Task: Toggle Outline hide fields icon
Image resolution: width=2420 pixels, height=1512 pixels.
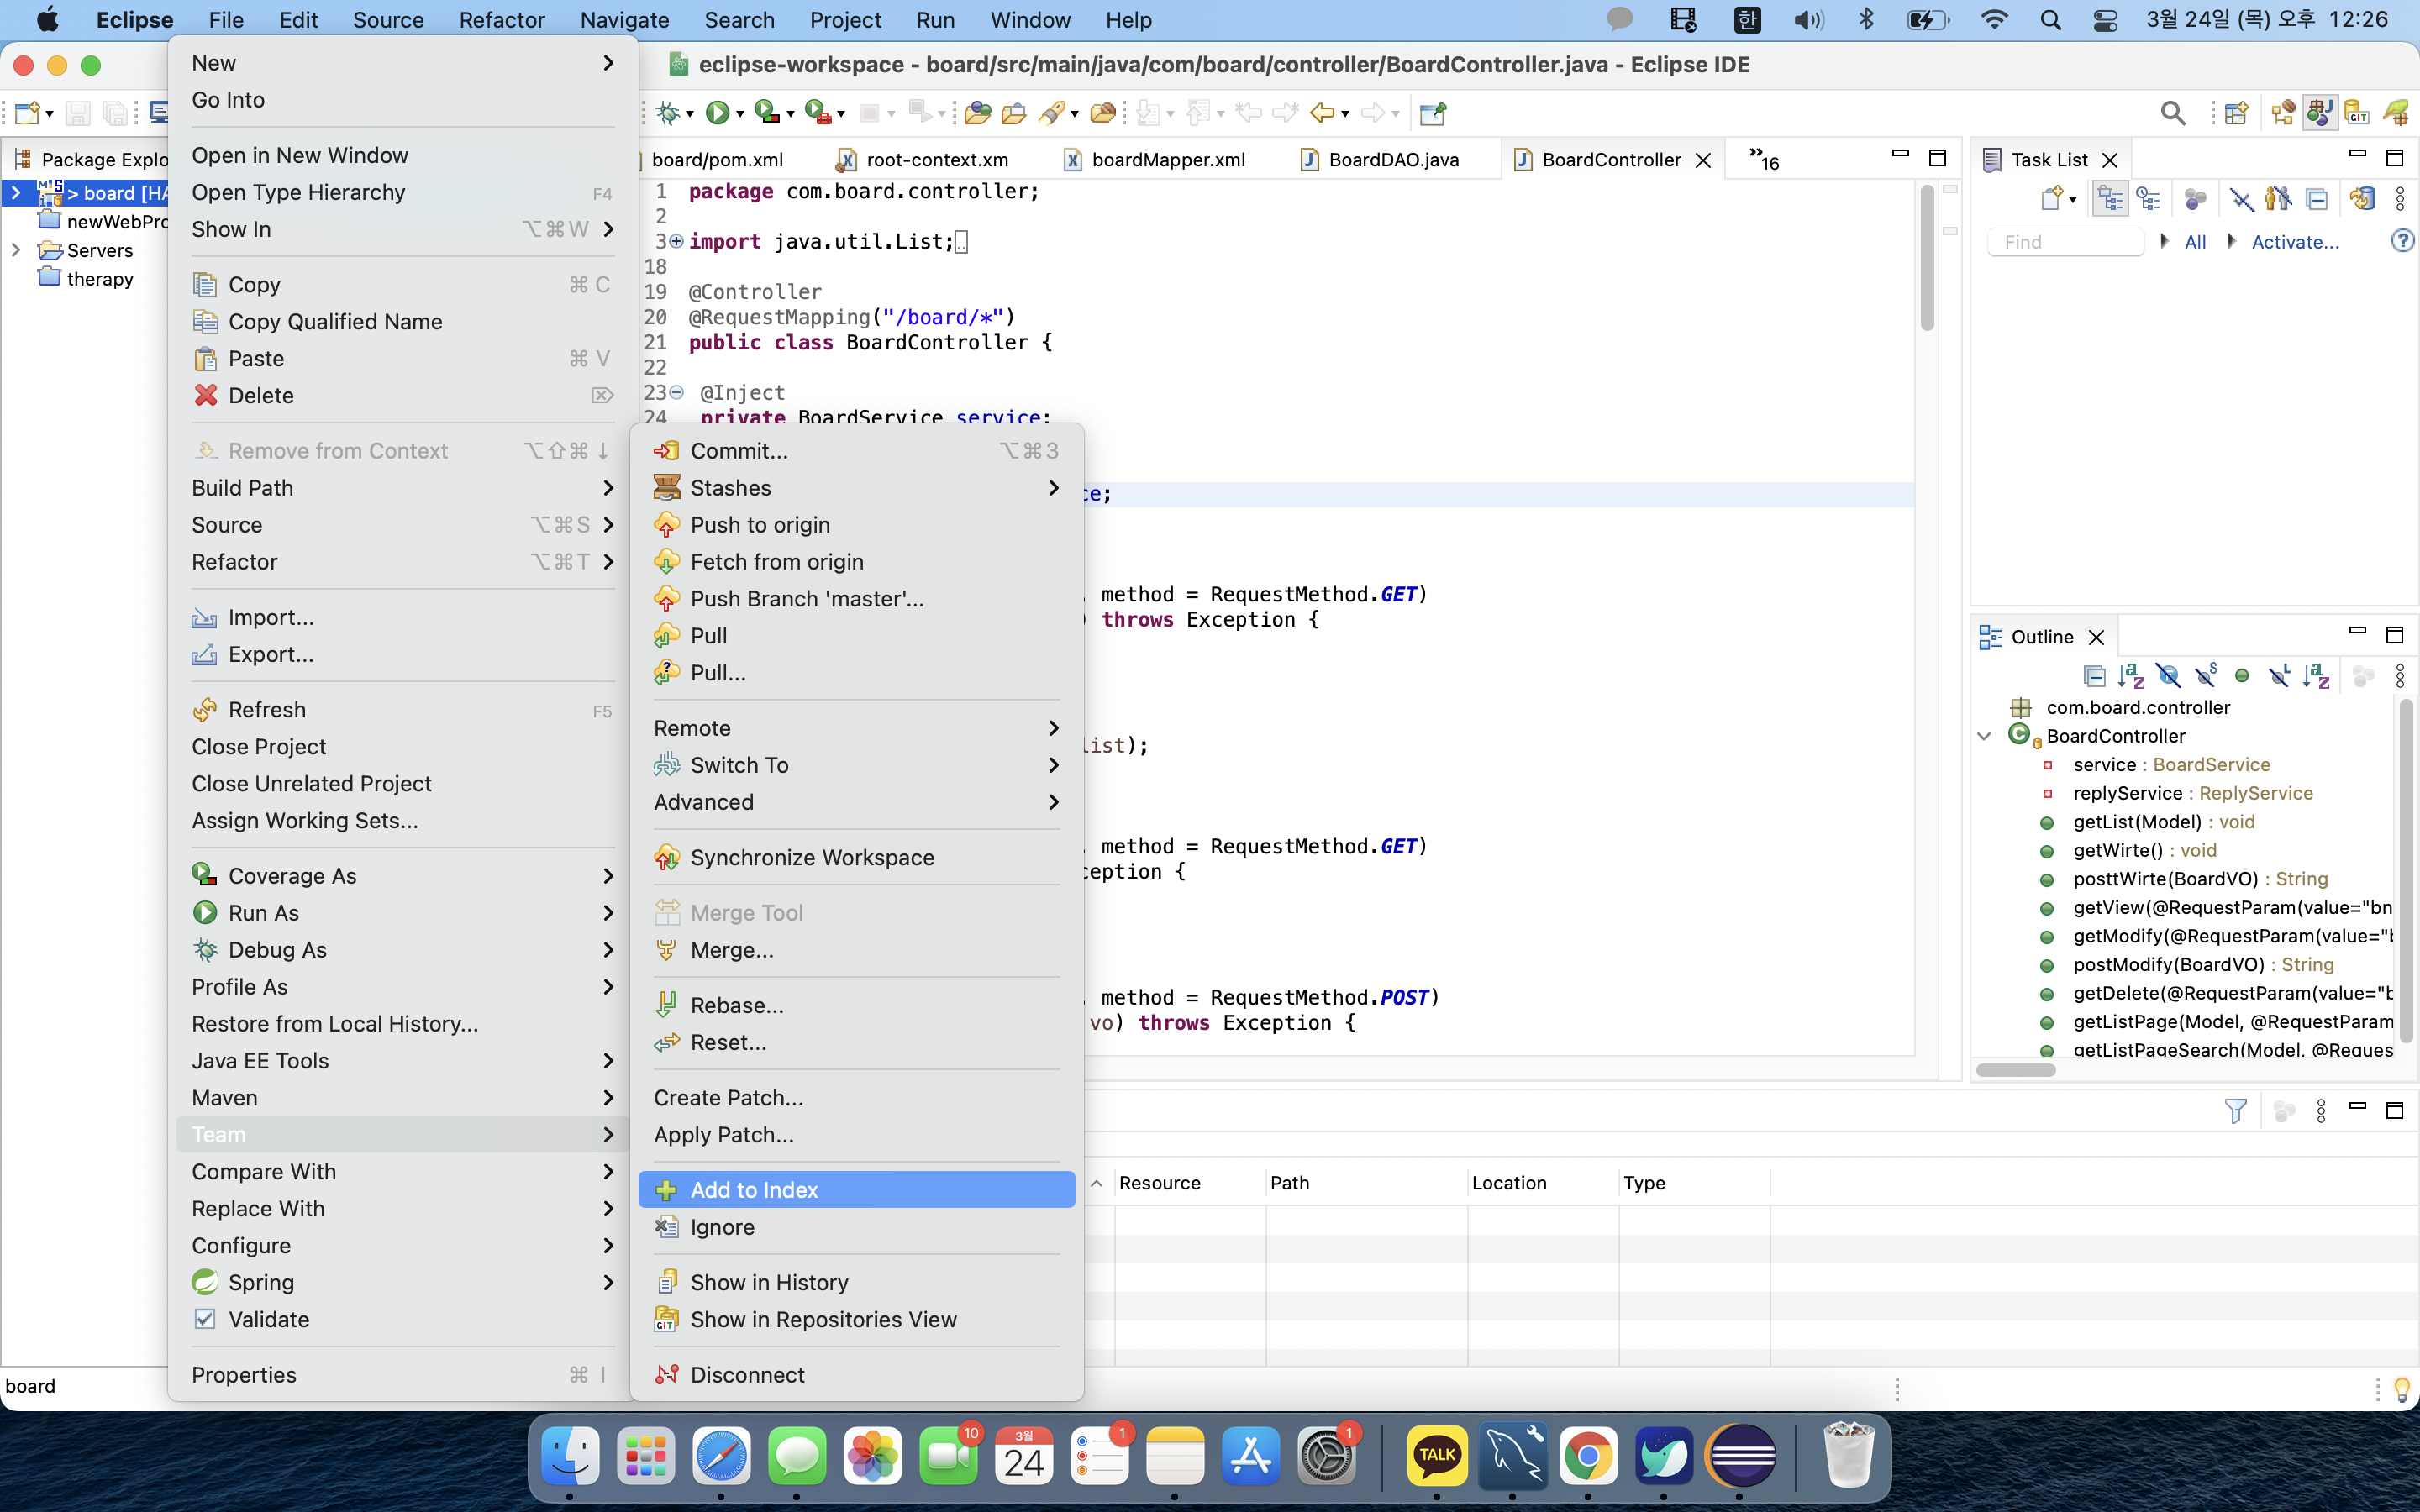Action: [2168, 677]
